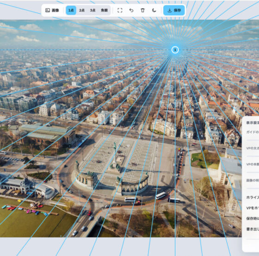The width and height of the screenshot is (259, 256).
Task: Click the blue 保存 save button
Action: pyautogui.click(x=174, y=10)
